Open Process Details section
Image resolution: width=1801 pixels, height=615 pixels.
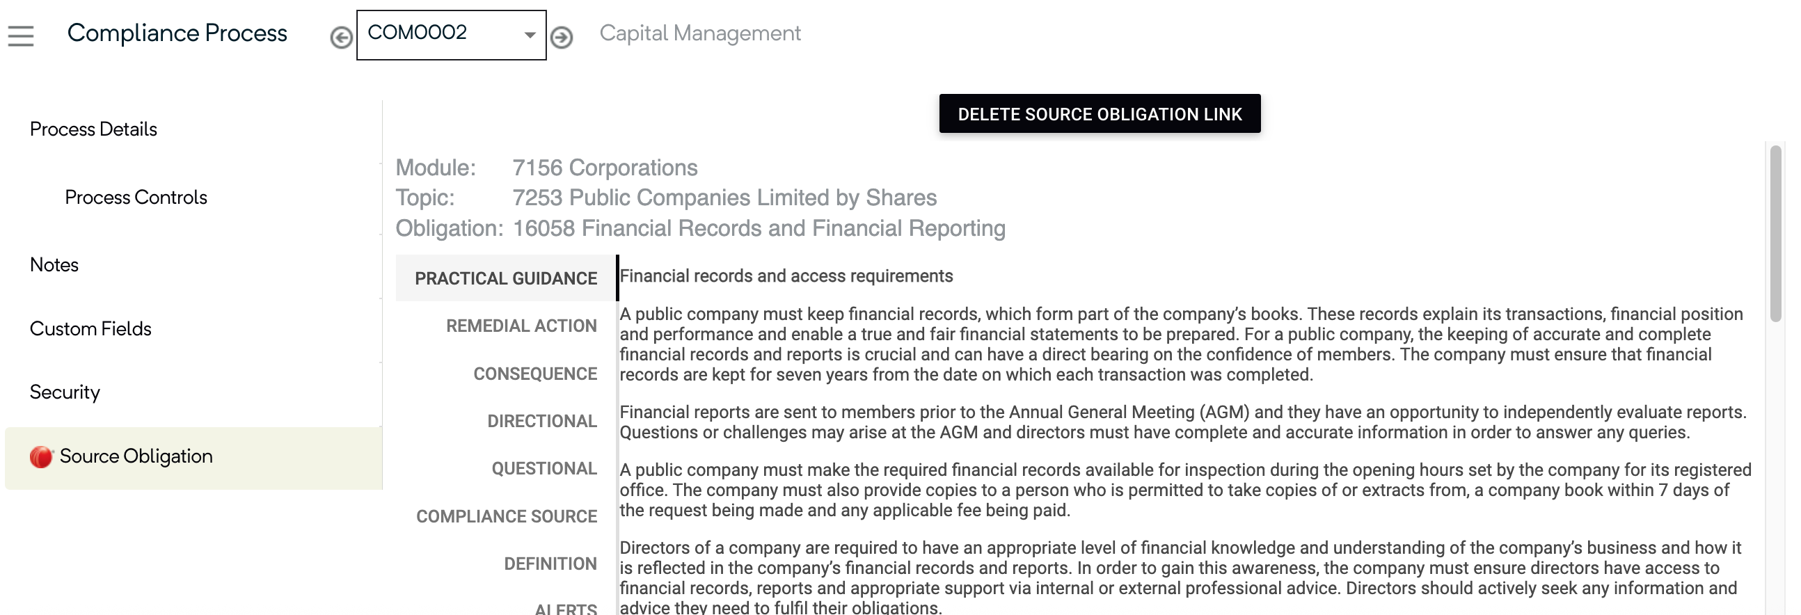(93, 129)
